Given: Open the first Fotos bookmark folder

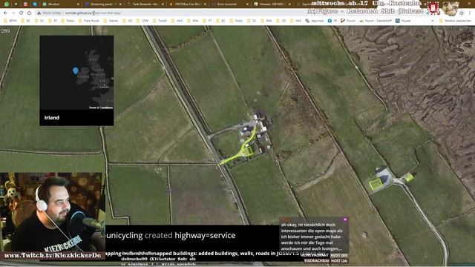Looking at the screenshot, I should [68, 21].
